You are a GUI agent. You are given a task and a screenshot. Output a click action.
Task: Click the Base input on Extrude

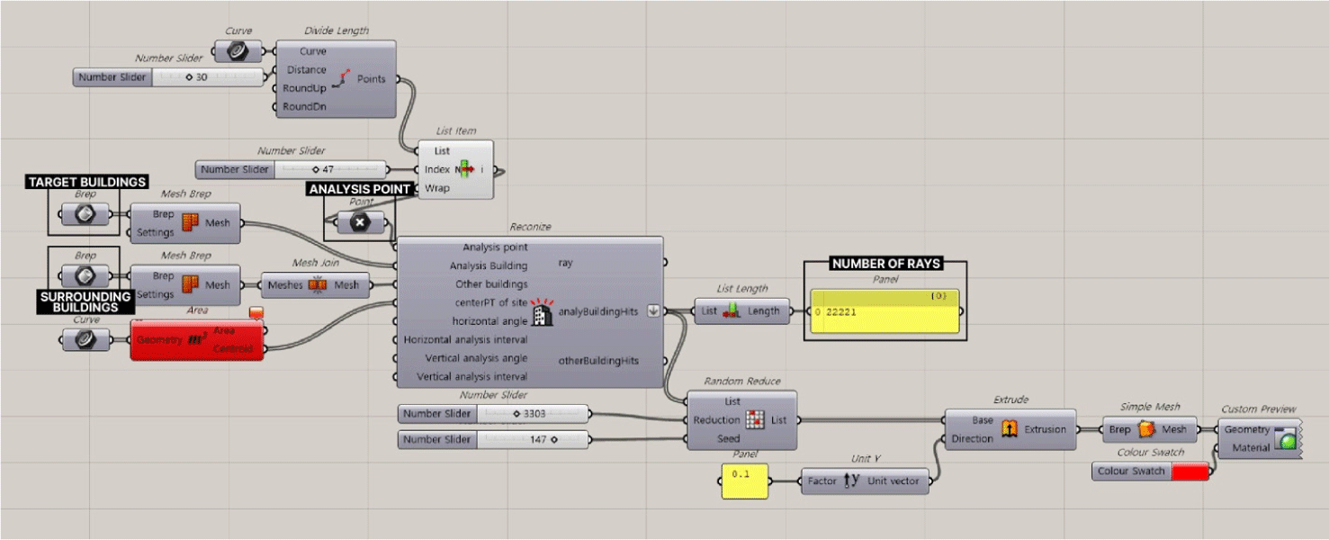(983, 420)
